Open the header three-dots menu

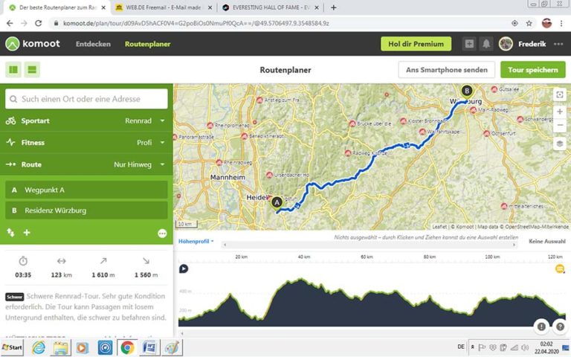click(x=558, y=44)
